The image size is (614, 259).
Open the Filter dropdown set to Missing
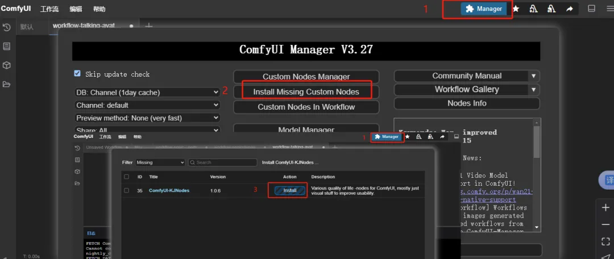pyautogui.click(x=160, y=162)
